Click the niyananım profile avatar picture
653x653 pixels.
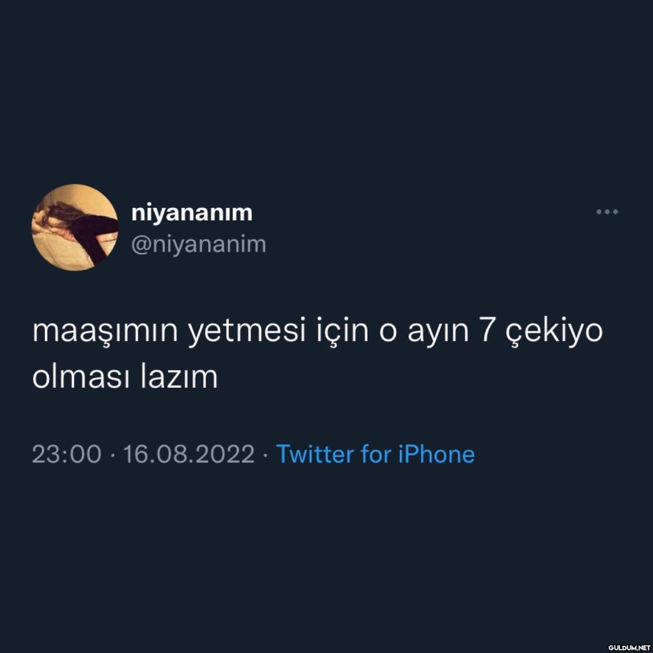(75, 228)
